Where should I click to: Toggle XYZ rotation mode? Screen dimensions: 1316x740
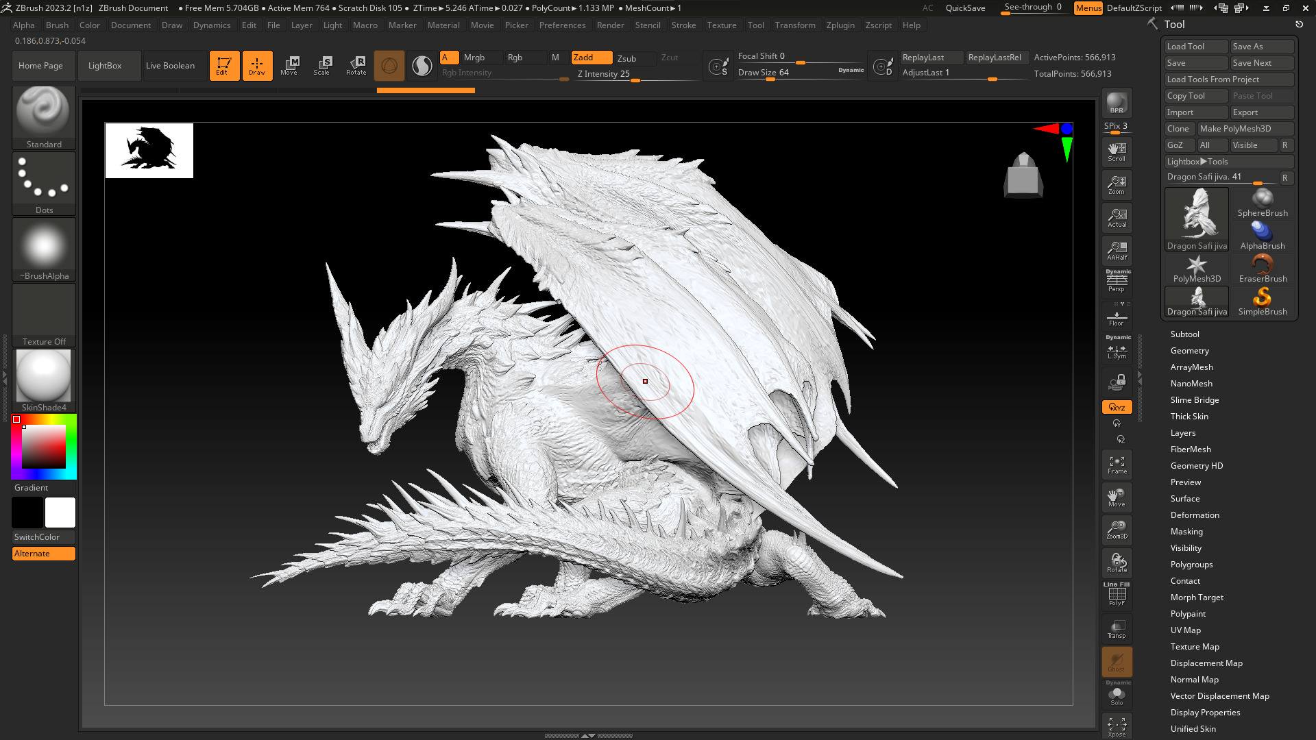coord(1117,407)
